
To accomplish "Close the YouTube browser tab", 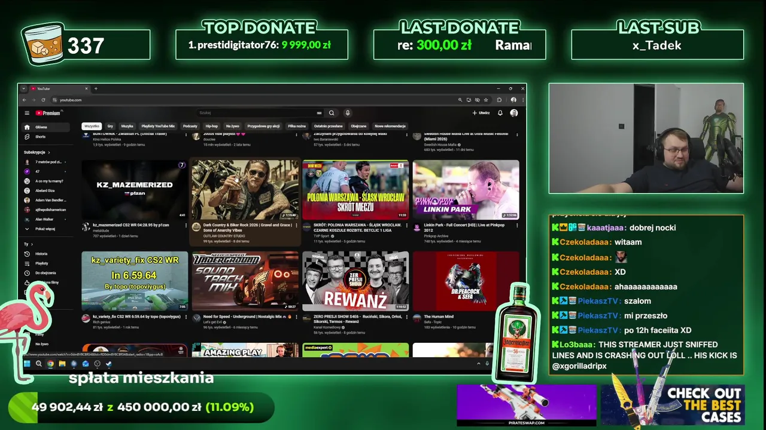I will 86,89.
